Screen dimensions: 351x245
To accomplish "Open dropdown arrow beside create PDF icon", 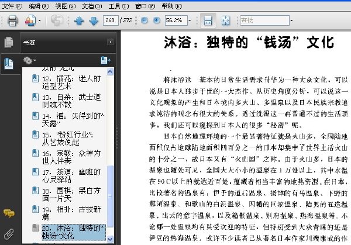I will point(40,20).
